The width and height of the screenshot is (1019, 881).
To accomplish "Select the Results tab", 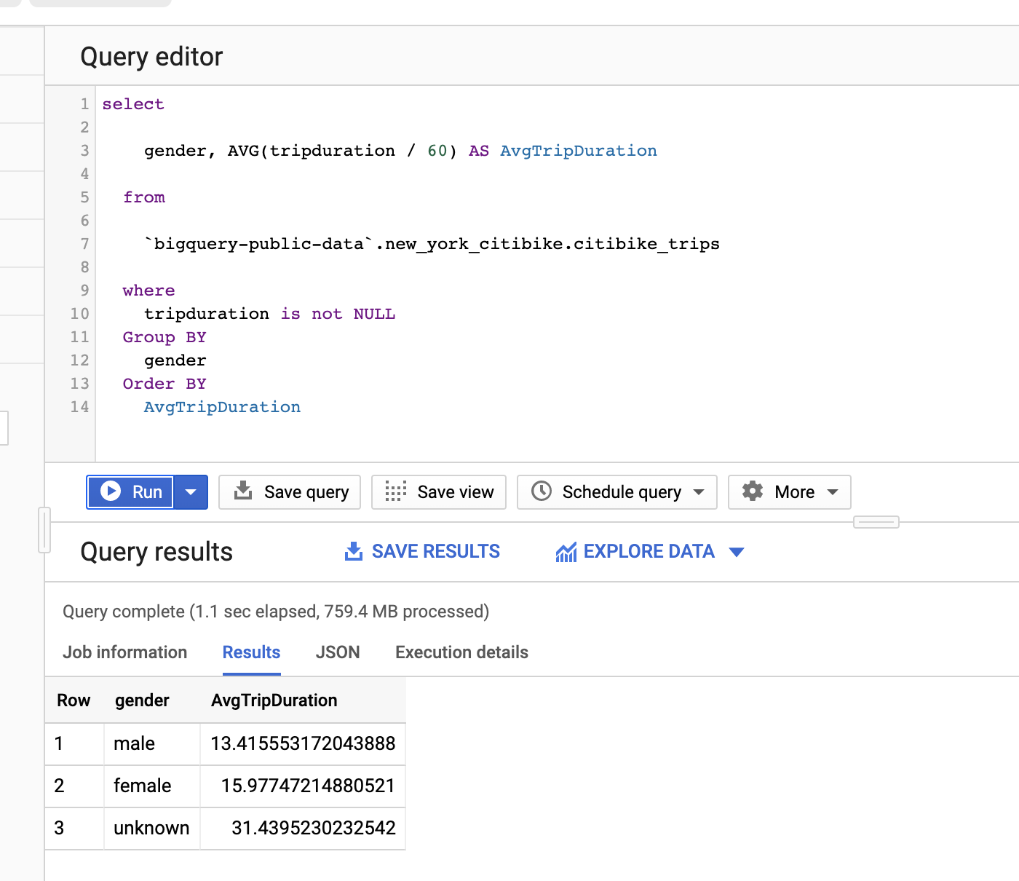I will (x=252, y=652).
